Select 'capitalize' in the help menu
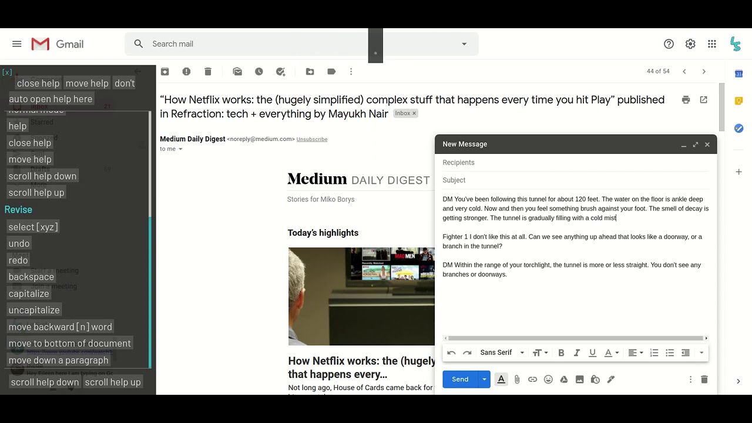The image size is (752, 423). tap(29, 293)
